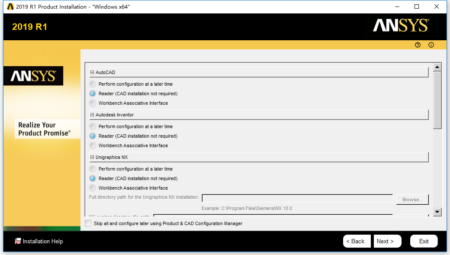Image resolution: width=450 pixels, height=255 pixels.
Task: Click the scroll down arrow
Action: pos(437,212)
